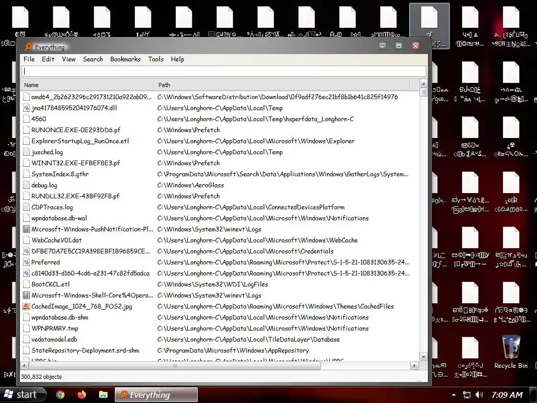Click path C:\Windows\AeroGlass
This screenshot has width=537, height=403.
(x=190, y=185)
